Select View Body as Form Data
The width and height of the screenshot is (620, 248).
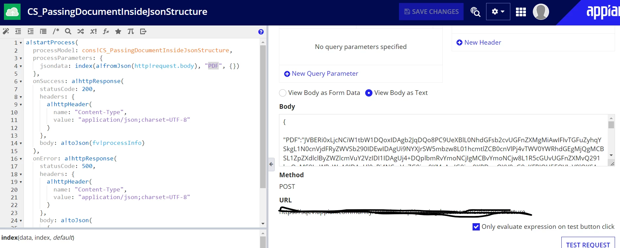[x=283, y=93]
